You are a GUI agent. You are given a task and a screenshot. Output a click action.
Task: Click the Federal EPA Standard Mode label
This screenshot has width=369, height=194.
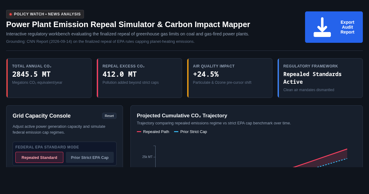[47, 147]
